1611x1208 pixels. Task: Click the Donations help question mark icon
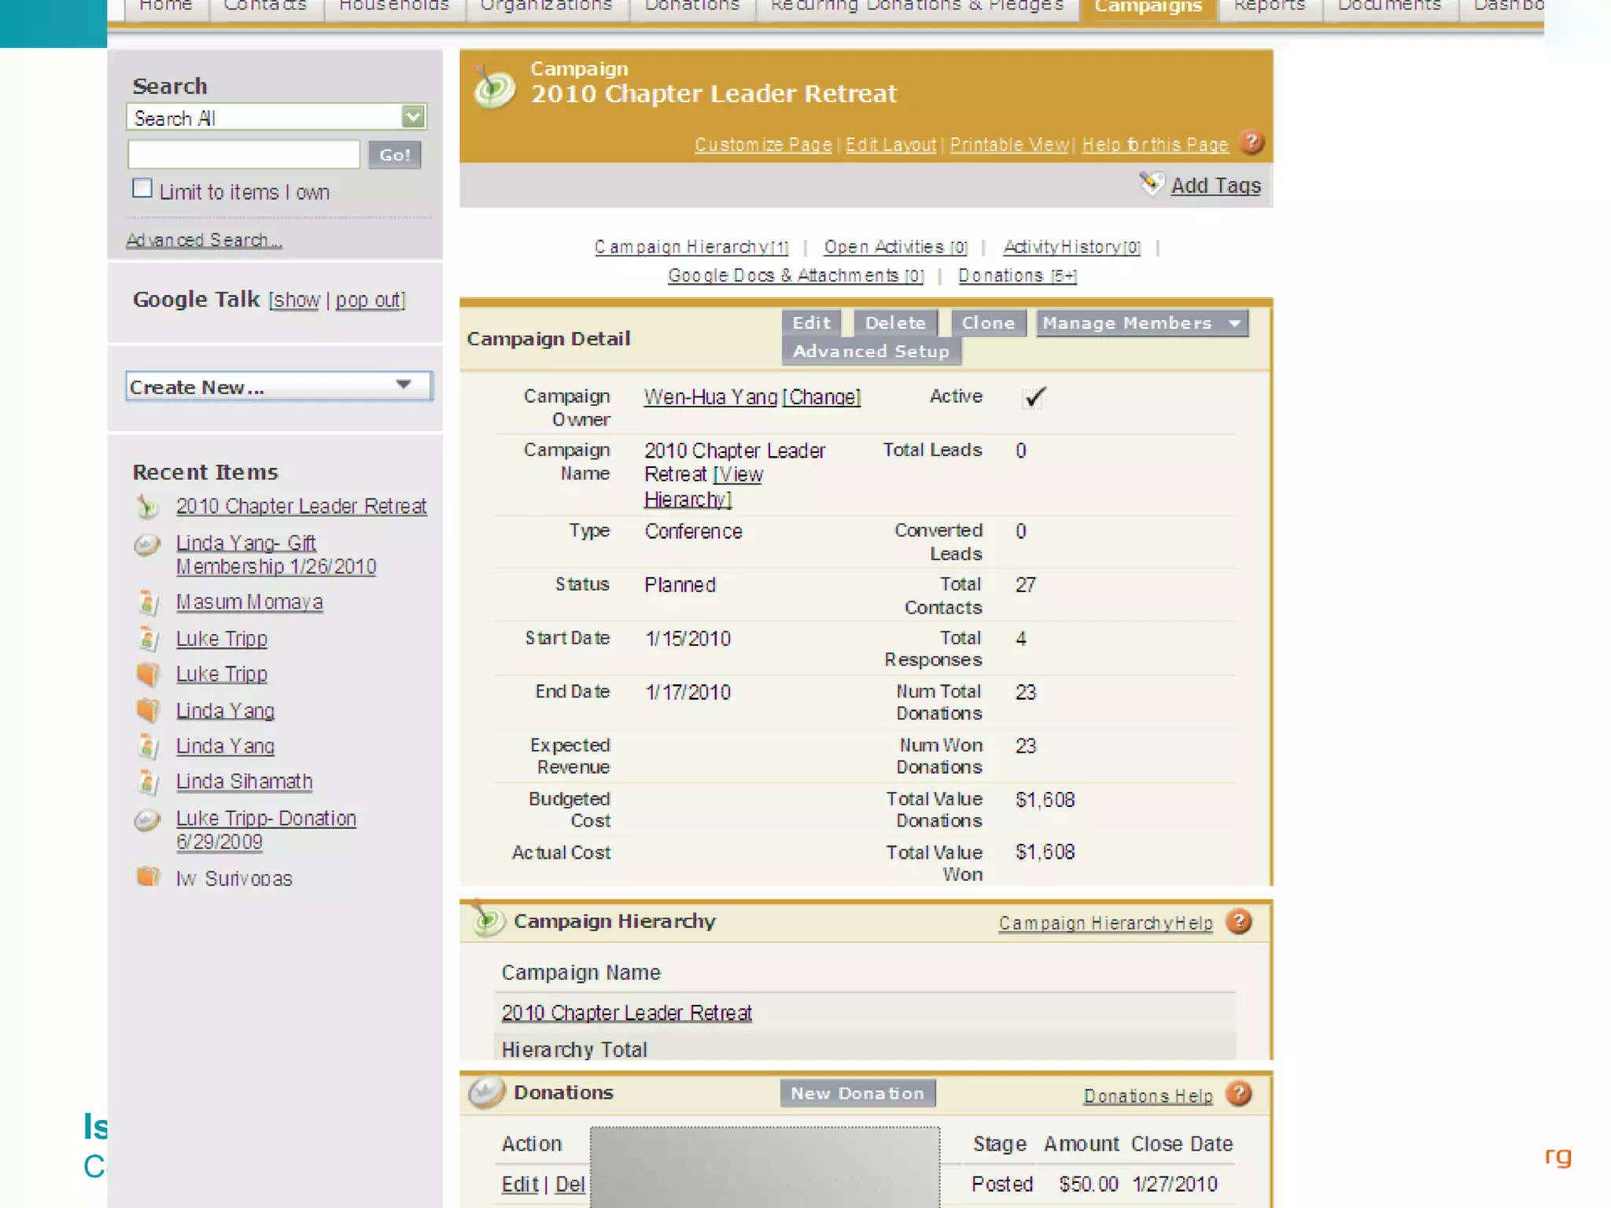(1239, 1094)
